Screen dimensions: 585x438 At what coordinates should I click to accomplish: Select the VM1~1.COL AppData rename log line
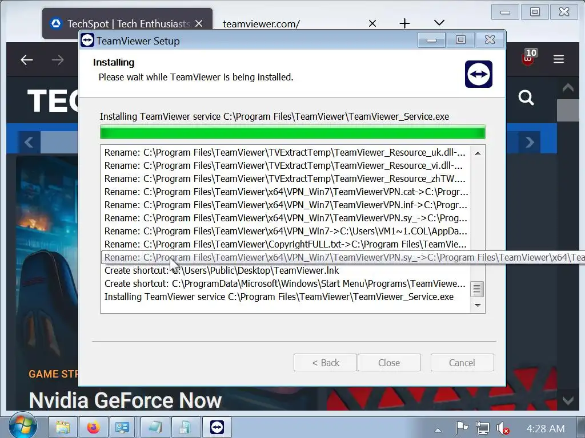click(285, 231)
